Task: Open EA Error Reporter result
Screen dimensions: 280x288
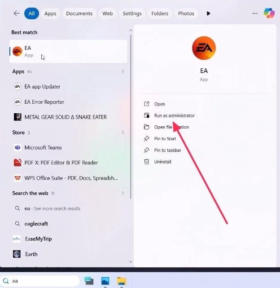Action: (x=68, y=102)
